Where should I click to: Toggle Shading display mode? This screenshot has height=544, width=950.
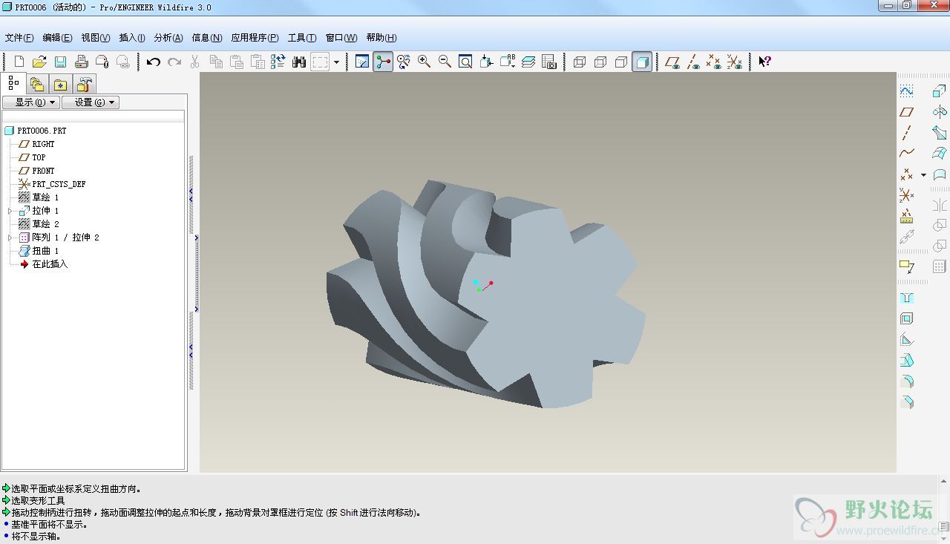point(643,62)
